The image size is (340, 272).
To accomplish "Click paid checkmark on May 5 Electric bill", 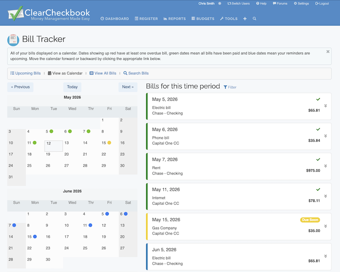I will tap(318, 99).
